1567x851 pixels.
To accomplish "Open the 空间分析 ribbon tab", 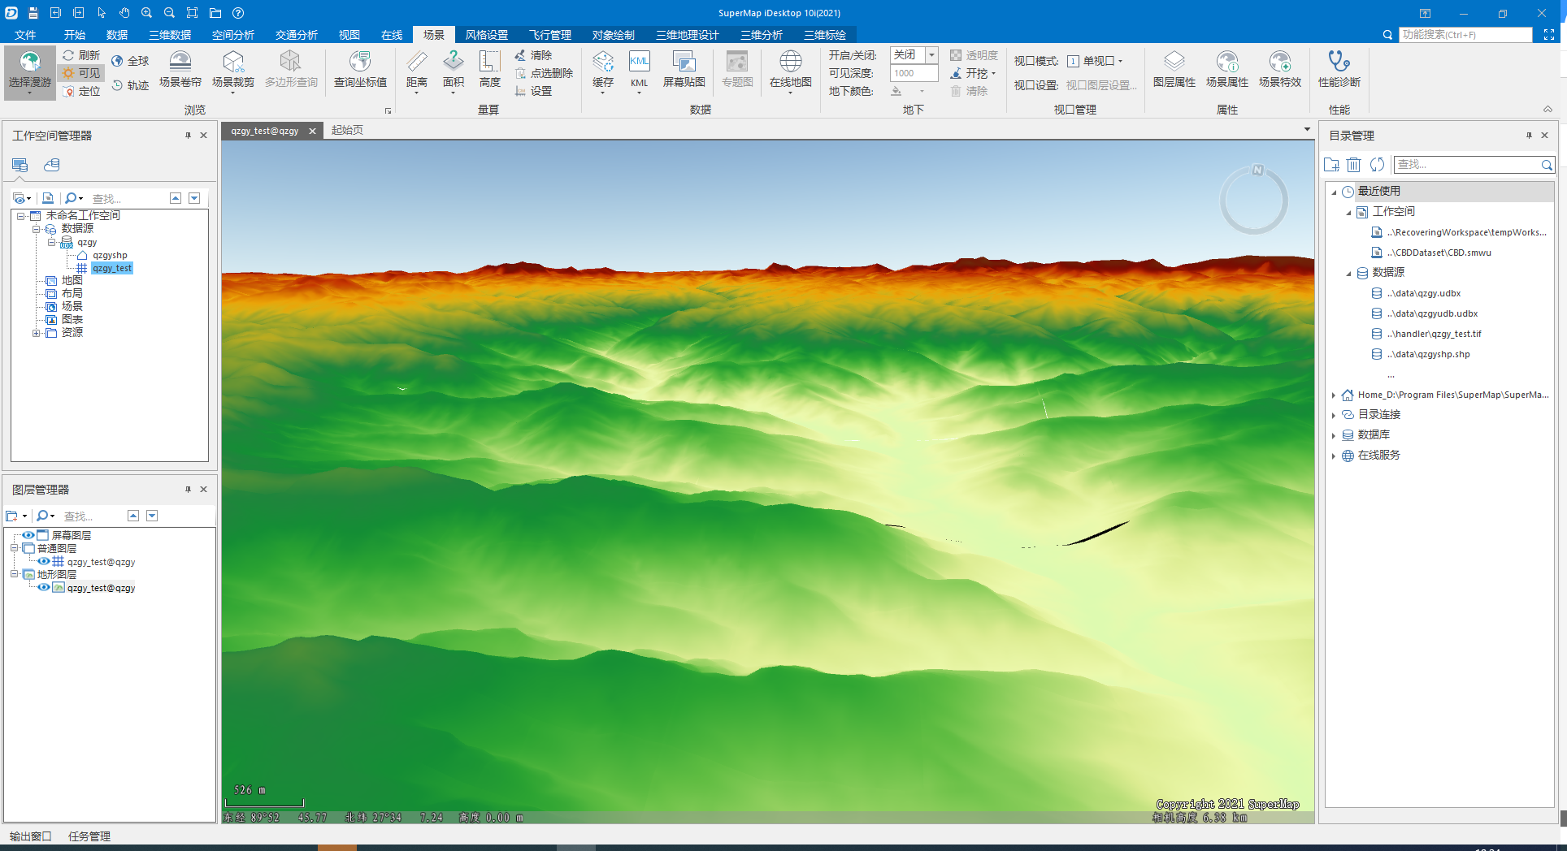I will (x=233, y=35).
